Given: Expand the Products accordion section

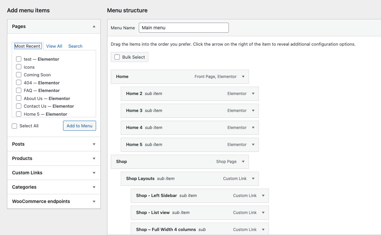Looking at the screenshot, I should pos(94,159).
